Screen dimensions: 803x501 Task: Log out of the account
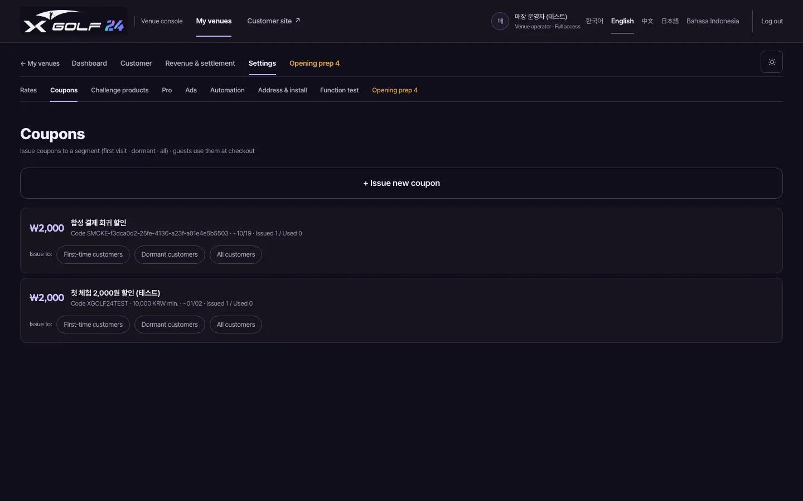click(x=772, y=21)
